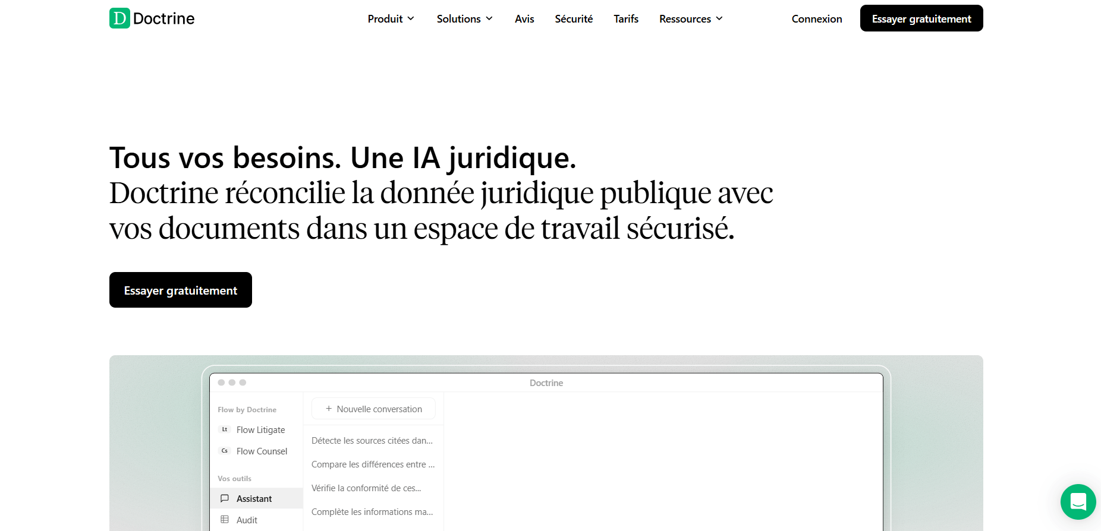Open the Audit tool
Image resolution: width=1101 pixels, height=531 pixels.
[x=257, y=520]
